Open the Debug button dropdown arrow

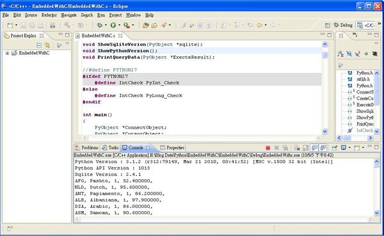(106, 25)
